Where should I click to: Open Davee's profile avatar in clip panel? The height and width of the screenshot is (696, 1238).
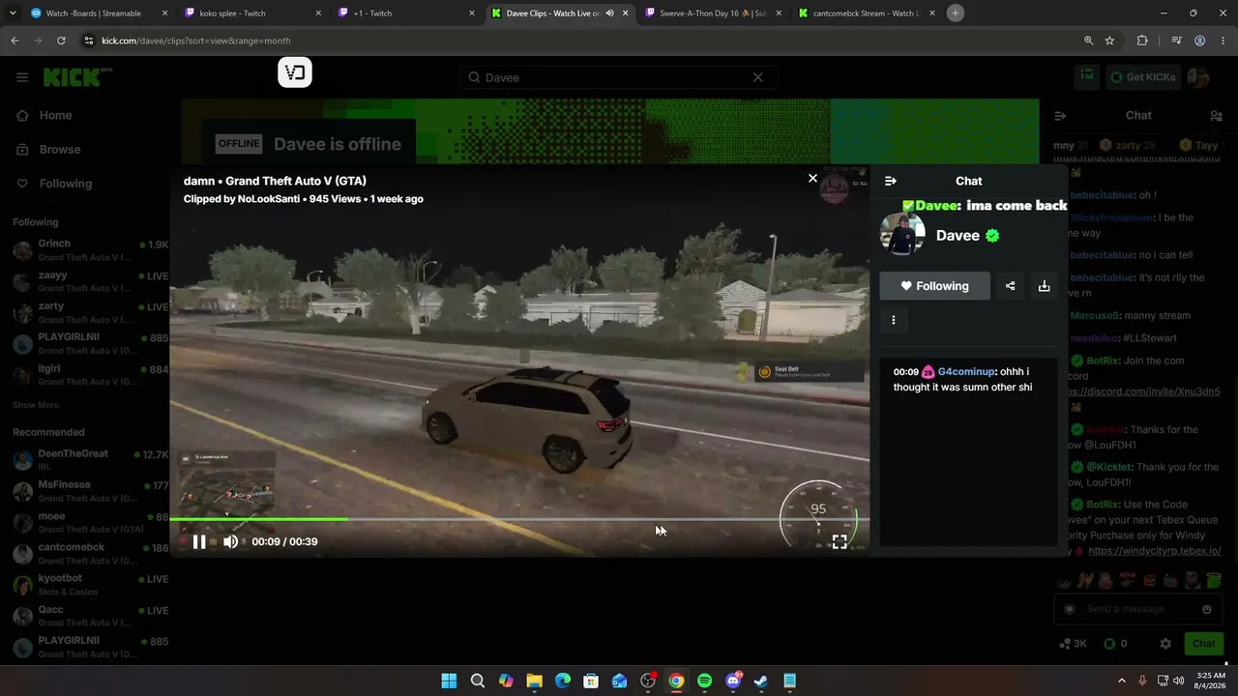(902, 235)
